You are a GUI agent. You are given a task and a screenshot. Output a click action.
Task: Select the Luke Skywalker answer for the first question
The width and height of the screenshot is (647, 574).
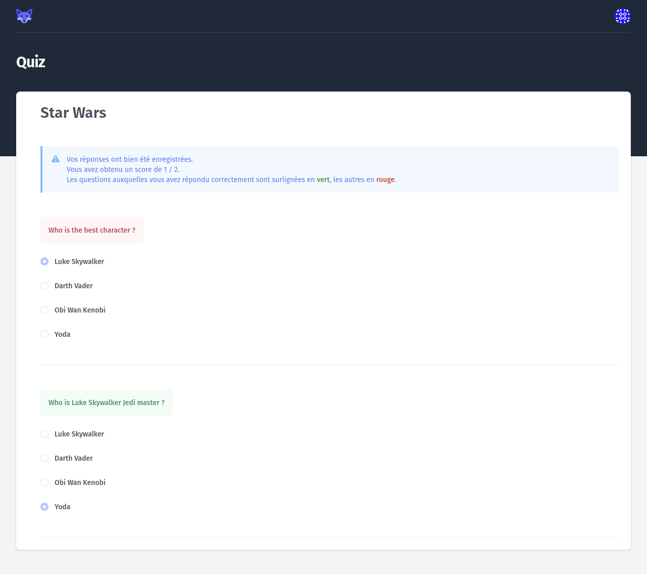click(44, 261)
